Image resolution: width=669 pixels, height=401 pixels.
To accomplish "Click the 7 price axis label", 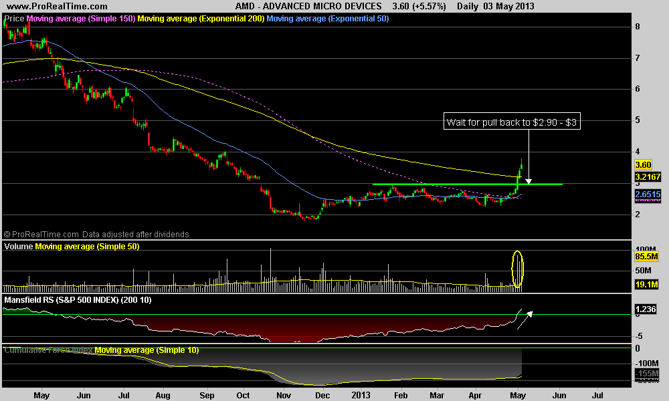I will [x=638, y=58].
